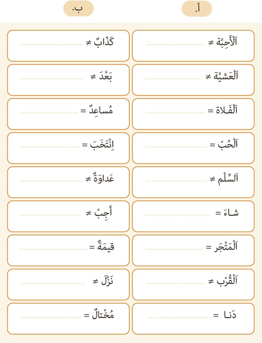Select the answer line for بعد

pos(51,79)
